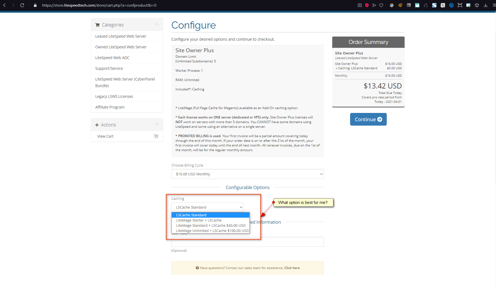Viewport: 496px width, 288px height.
Task: Click the blue S extension icon
Action: [x=434, y=5]
